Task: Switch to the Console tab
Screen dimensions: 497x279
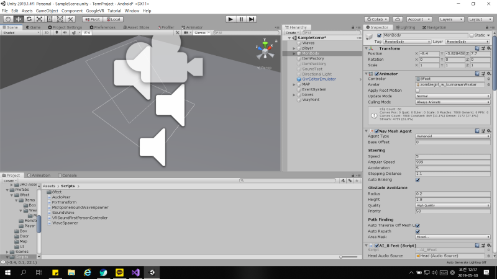Action: point(68,175)
